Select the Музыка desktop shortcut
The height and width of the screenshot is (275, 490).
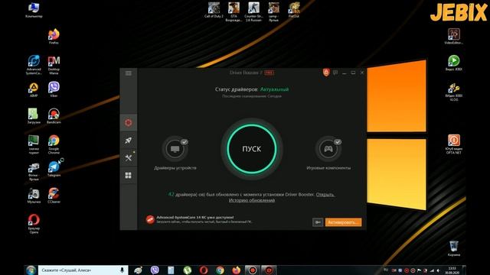click(34, 196)
